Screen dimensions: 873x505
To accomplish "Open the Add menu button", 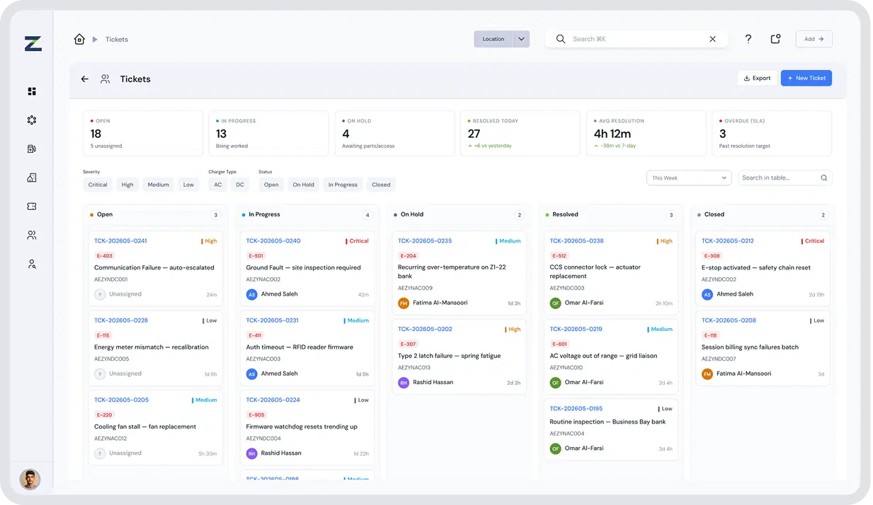I will click(814, 39).
